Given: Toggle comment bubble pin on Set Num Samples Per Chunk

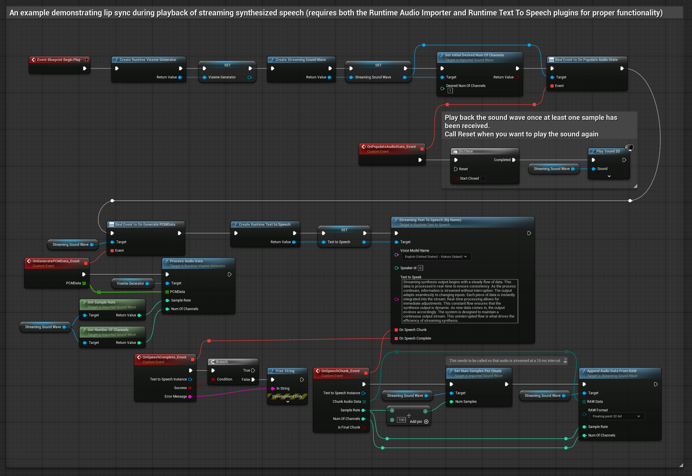Looking at the screenshot, I should click(x=566, y=359).
